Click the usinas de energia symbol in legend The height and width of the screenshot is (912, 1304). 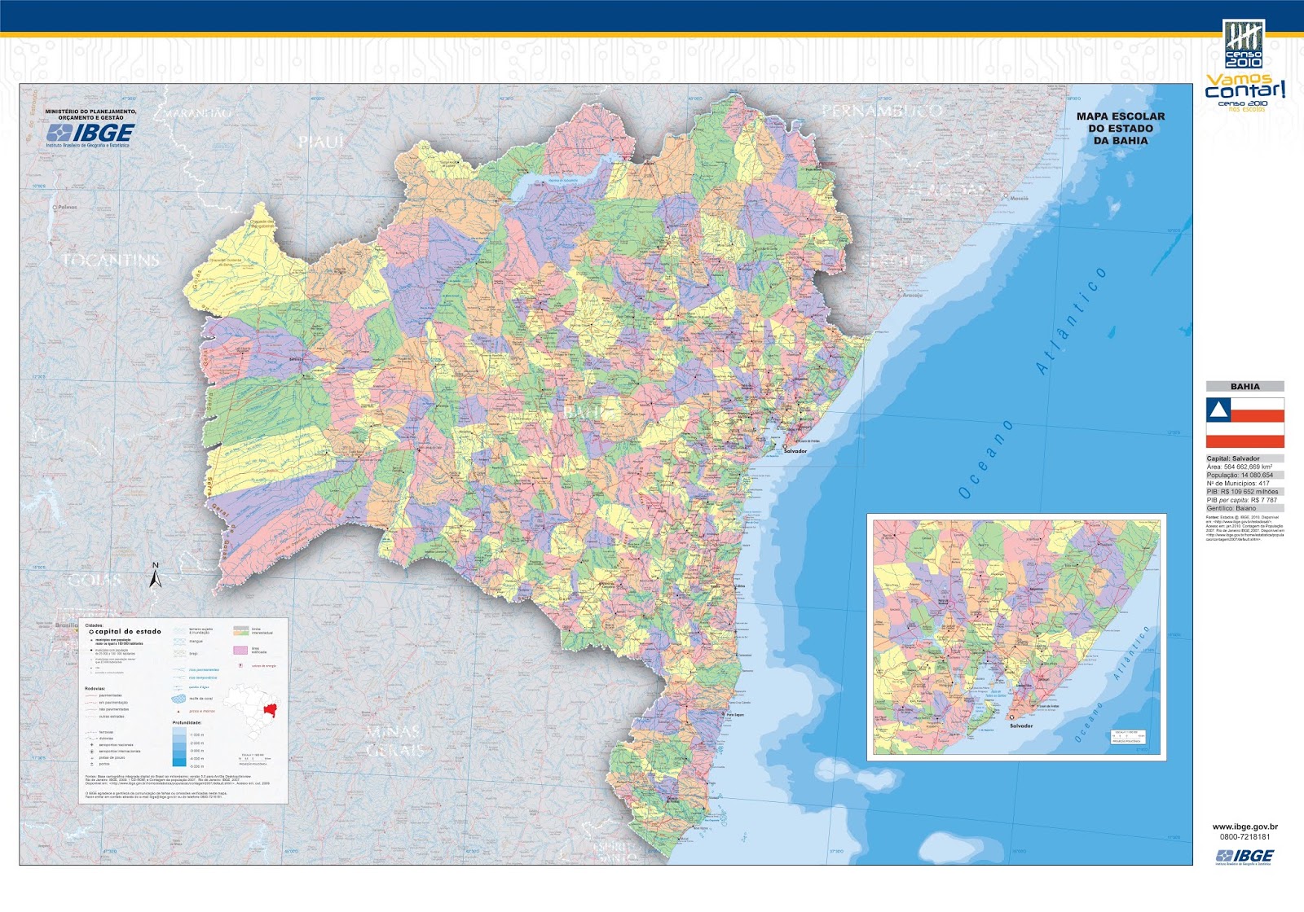(240, 665)
